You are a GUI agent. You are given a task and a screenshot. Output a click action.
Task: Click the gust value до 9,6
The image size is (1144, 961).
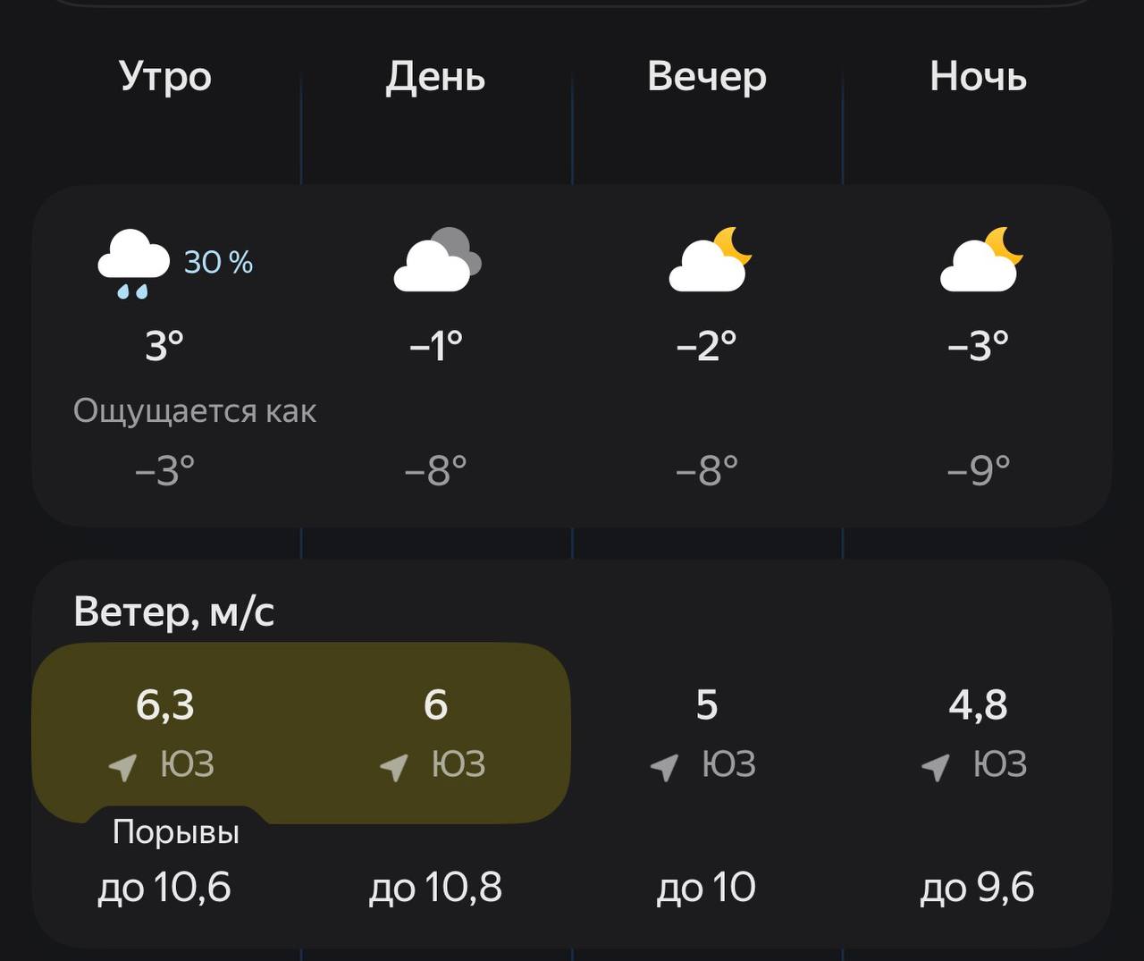pos(977,888)
